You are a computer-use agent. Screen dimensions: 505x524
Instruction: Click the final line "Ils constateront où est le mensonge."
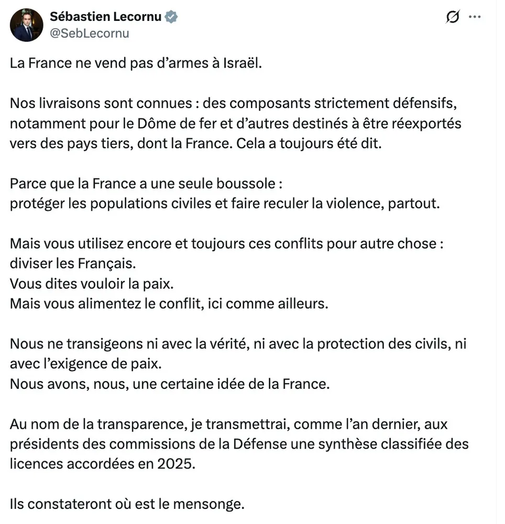127,504
